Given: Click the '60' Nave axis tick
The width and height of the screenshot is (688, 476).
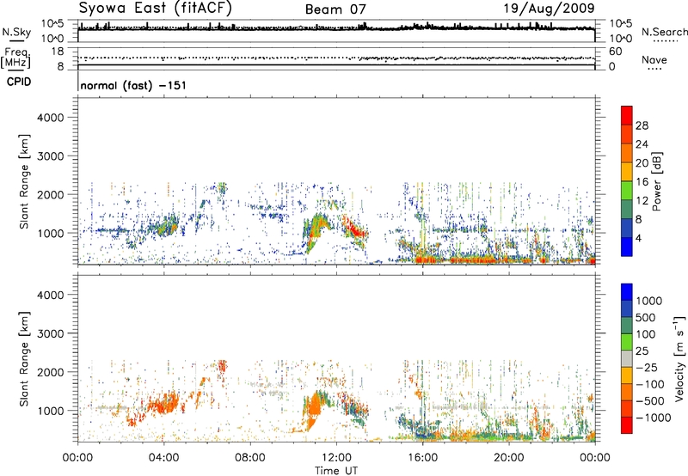Looking at the screenshot, I should coord(616,52).
